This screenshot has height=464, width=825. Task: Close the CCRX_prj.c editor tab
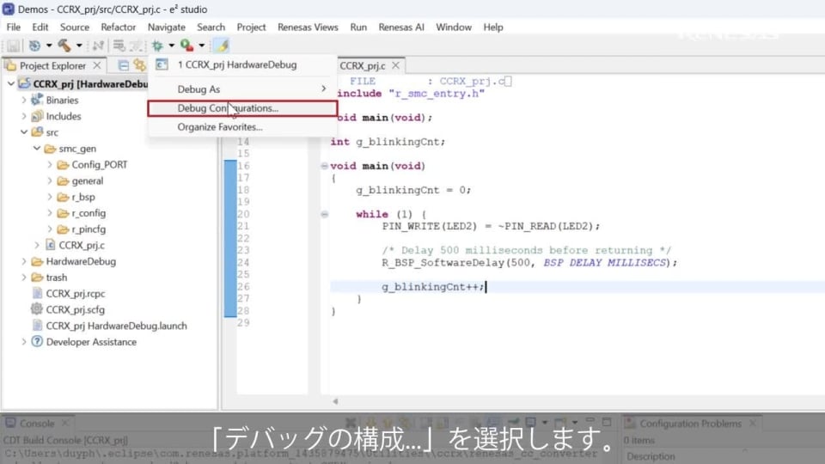tap(395, 65)
